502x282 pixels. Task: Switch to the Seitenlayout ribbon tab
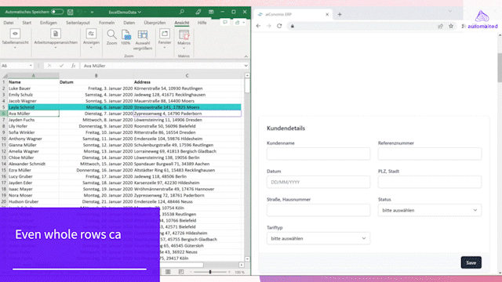78,23
